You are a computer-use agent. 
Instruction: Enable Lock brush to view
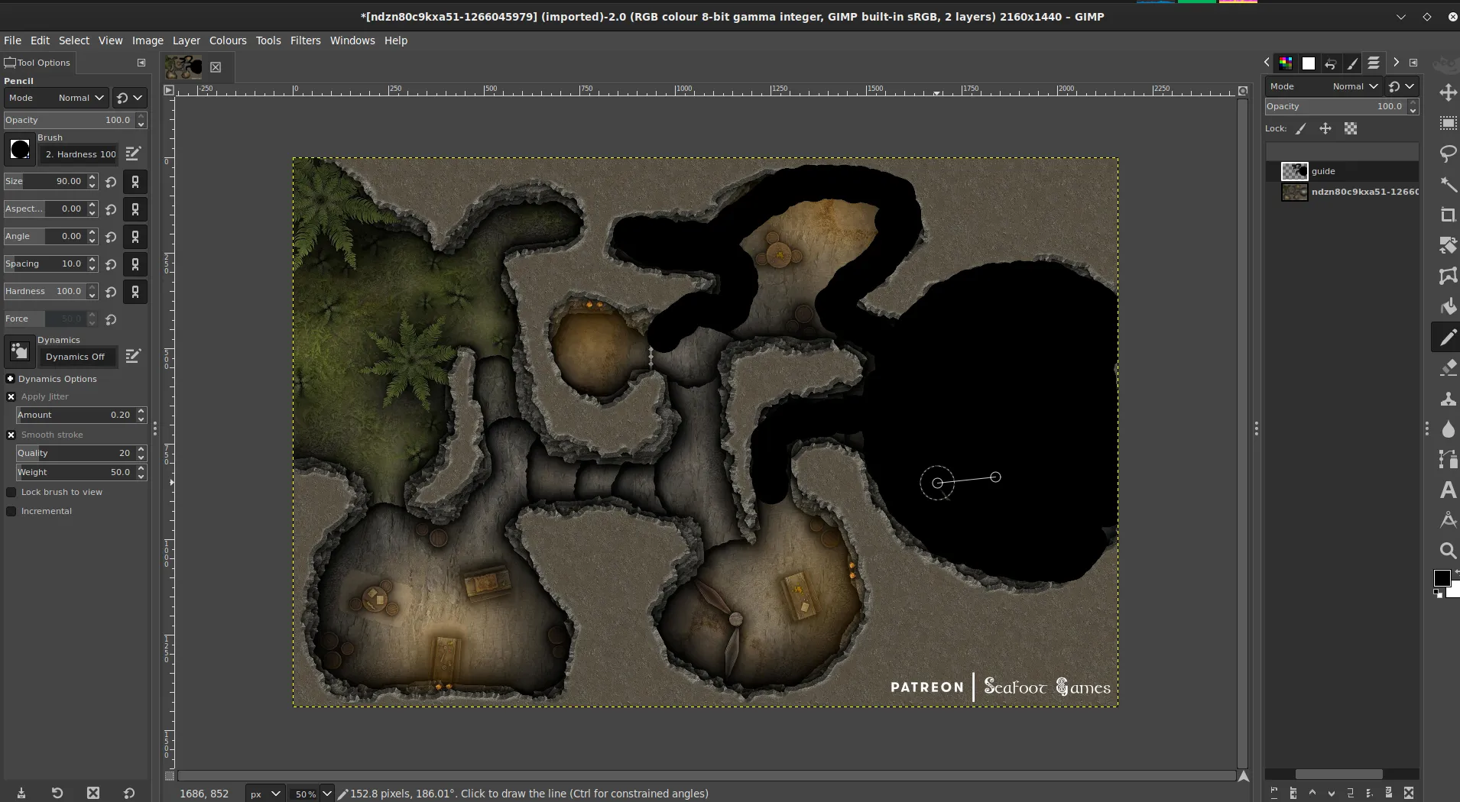pyautogui.click(x=11, y=492)
